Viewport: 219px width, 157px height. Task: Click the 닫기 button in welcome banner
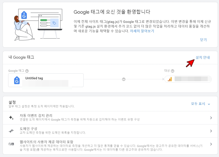click(x=203, y=40)
